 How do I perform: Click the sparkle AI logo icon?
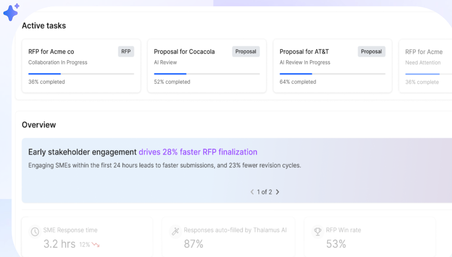point(11,12)
